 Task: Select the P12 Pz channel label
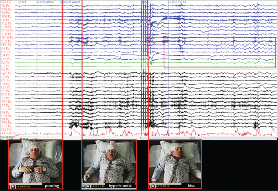click(6, 41)
